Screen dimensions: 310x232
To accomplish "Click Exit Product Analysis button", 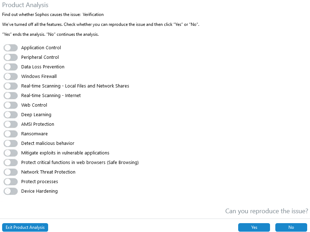I will 25,227.
